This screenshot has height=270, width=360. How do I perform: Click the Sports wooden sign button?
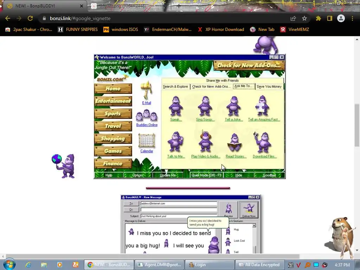coord(113,114)
